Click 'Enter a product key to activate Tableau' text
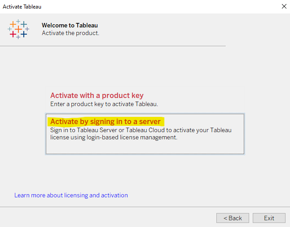 104,104
